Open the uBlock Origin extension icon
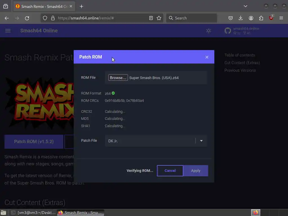Screen dimensions: 288x216 (271, 18)
